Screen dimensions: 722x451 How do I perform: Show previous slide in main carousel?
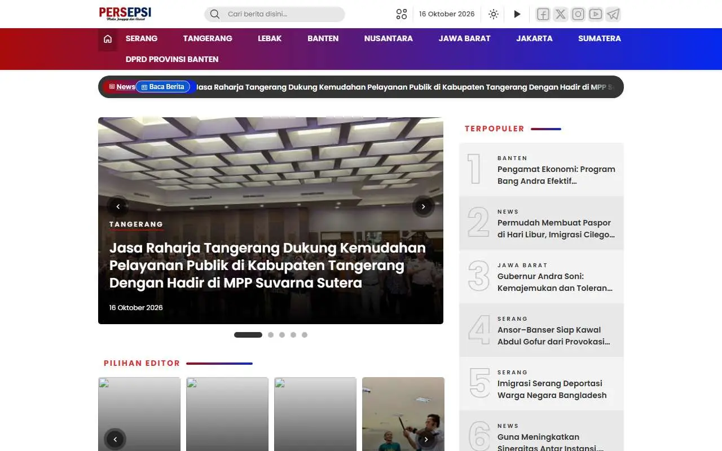(118, 206)
